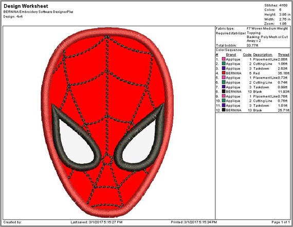Image resolution: width=293 pixels, height=227 pixels.
Task: Select 'Placement Line' description in row 1
Action: pyautogui.click(x=265, y=59)
